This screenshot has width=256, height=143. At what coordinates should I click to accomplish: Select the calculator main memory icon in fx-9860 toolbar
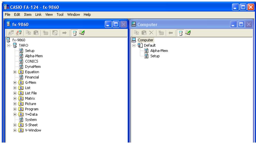pyautogui.click(x=74, y=33)
